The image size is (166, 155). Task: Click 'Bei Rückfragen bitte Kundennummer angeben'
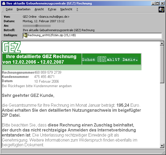(37, 86)
